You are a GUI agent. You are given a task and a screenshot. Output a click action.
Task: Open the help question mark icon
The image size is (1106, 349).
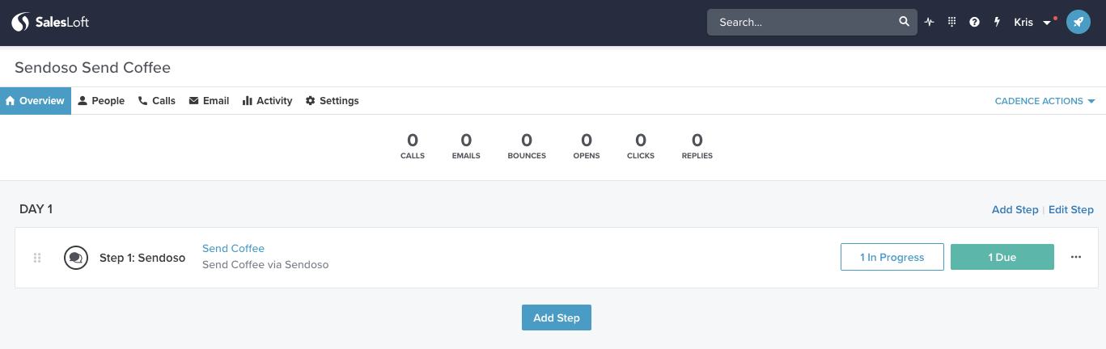coord(975,23)
